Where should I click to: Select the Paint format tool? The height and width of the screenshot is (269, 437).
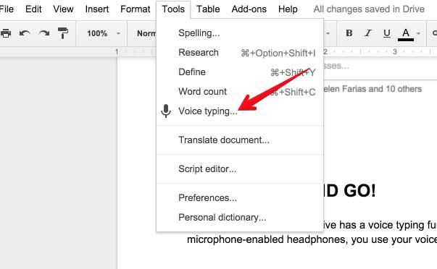click(x=63, y=33)
